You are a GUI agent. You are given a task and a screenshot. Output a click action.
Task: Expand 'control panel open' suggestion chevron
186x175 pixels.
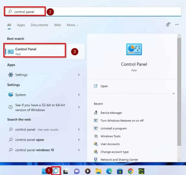[79, 140]
